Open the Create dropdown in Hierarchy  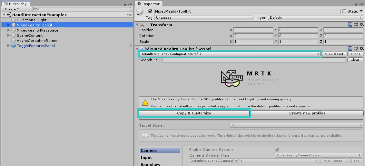11,9
